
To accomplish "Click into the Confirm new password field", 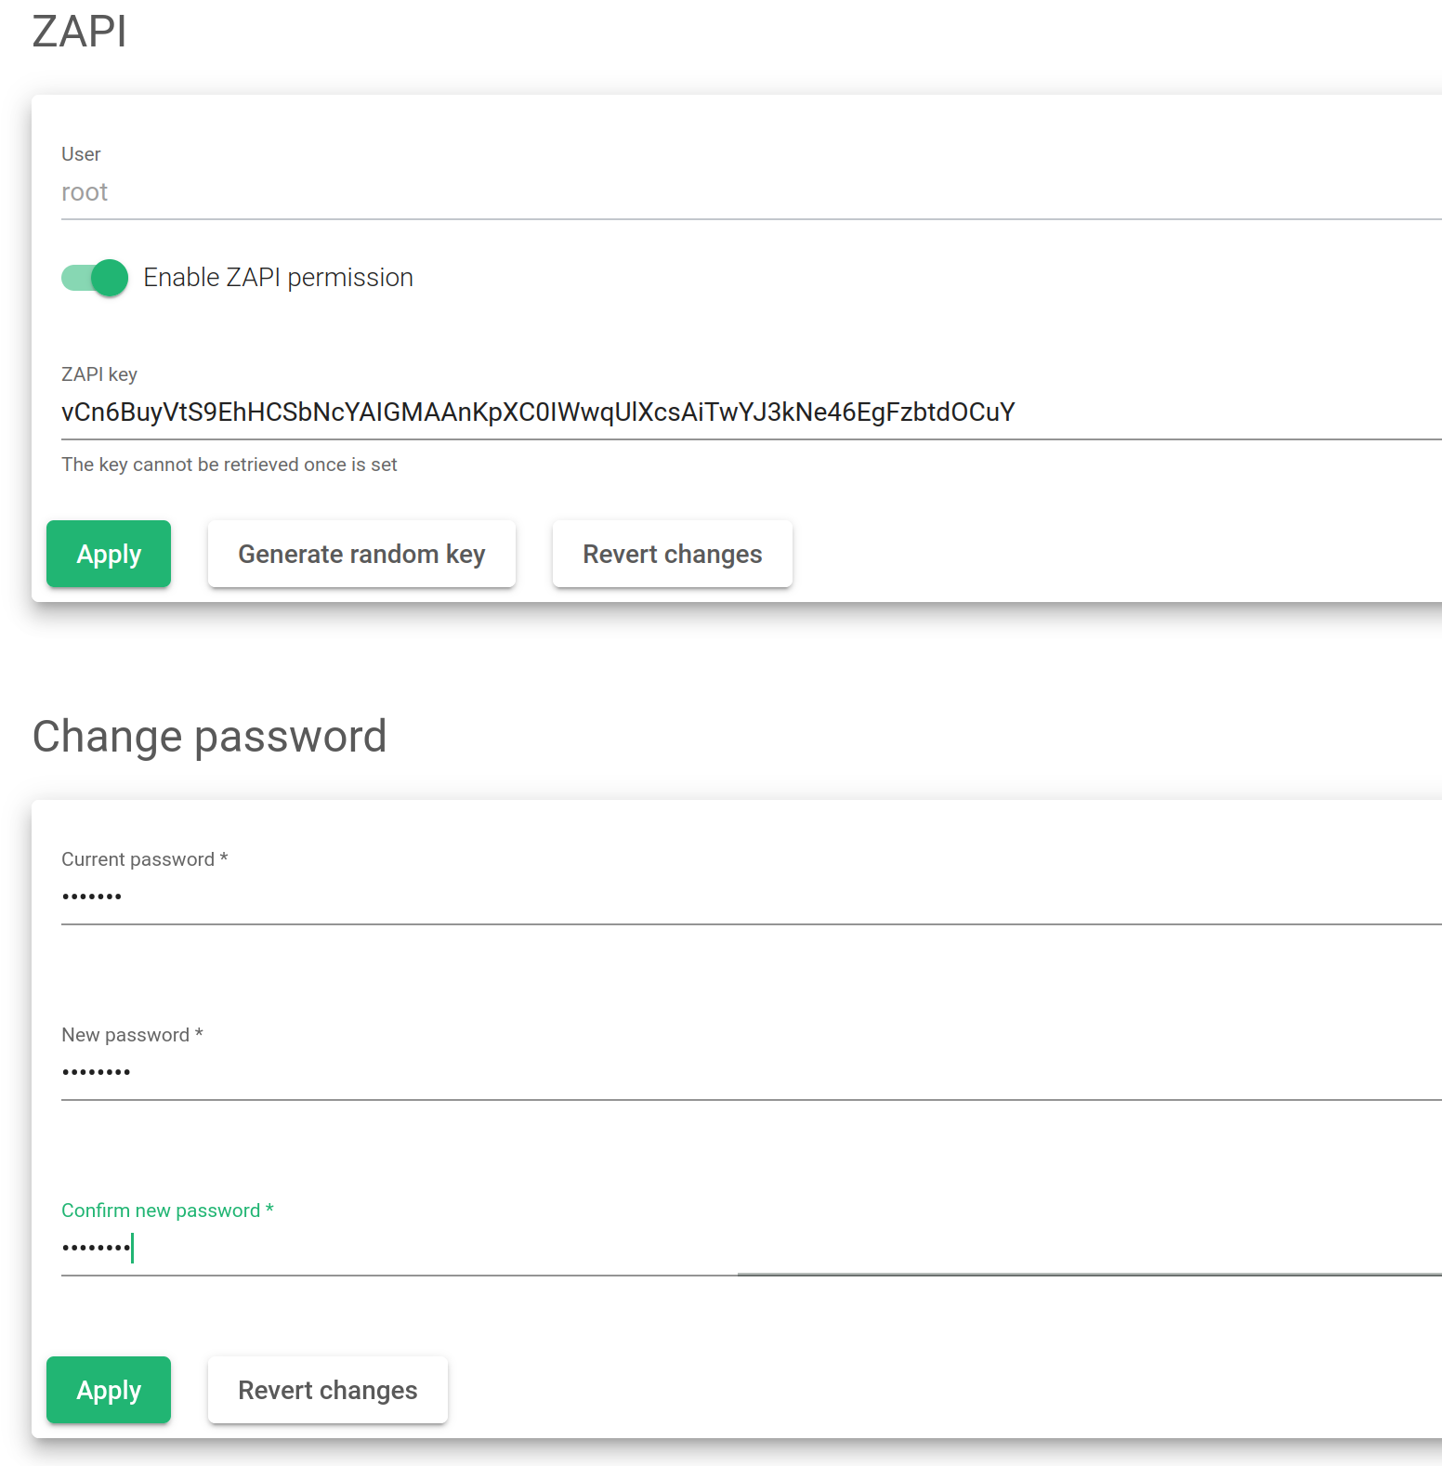I will point(751,1249).
